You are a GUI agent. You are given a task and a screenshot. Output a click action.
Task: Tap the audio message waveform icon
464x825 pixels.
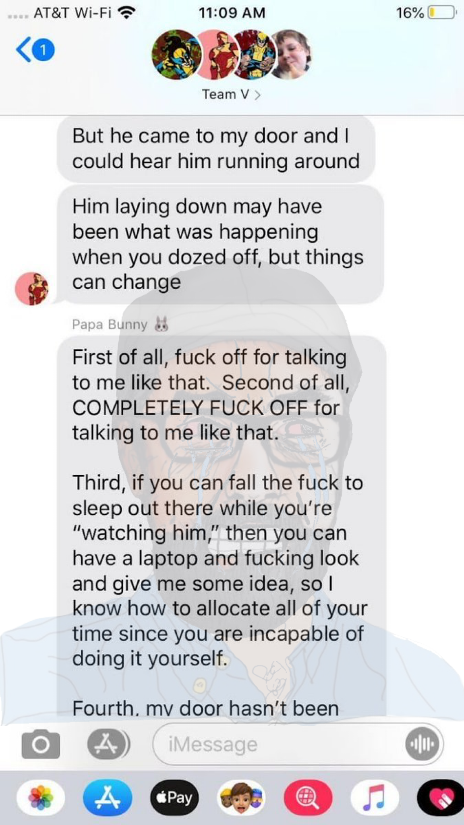pyautogui.click(x=421, y=744)
